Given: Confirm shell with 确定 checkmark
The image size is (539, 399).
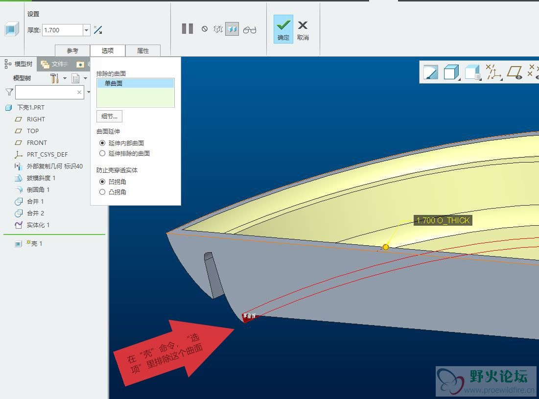Looking at the screenshot, I should click(x=283, y=29).
